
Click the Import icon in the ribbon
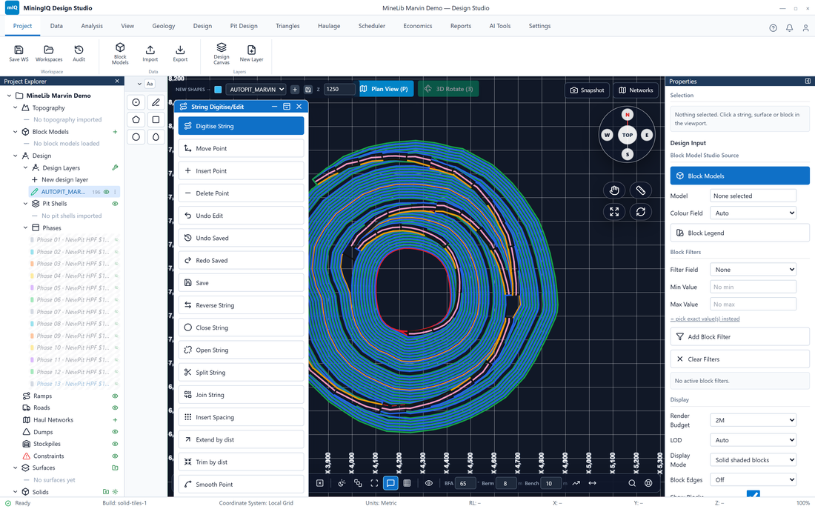coord(150,50)
